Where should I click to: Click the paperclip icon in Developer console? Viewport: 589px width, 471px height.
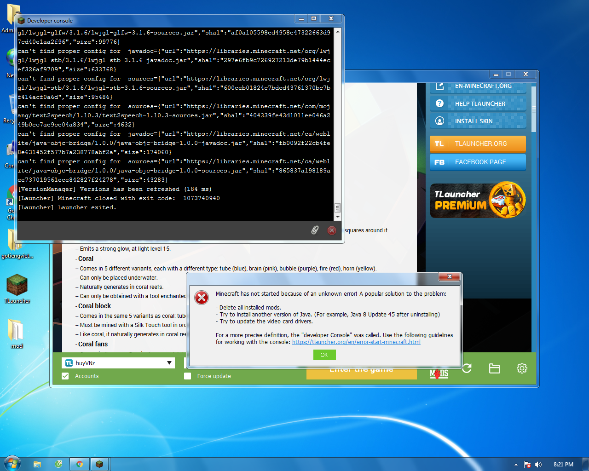point(315,230)
